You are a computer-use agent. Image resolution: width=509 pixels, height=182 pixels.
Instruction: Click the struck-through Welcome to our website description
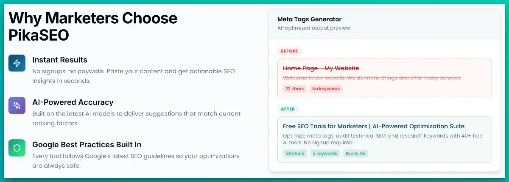372,78
